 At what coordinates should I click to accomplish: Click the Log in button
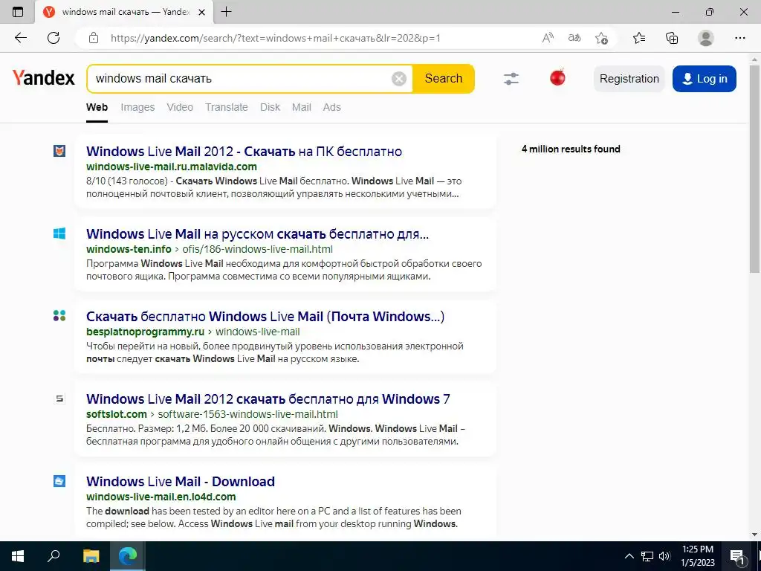click(705, 79)
